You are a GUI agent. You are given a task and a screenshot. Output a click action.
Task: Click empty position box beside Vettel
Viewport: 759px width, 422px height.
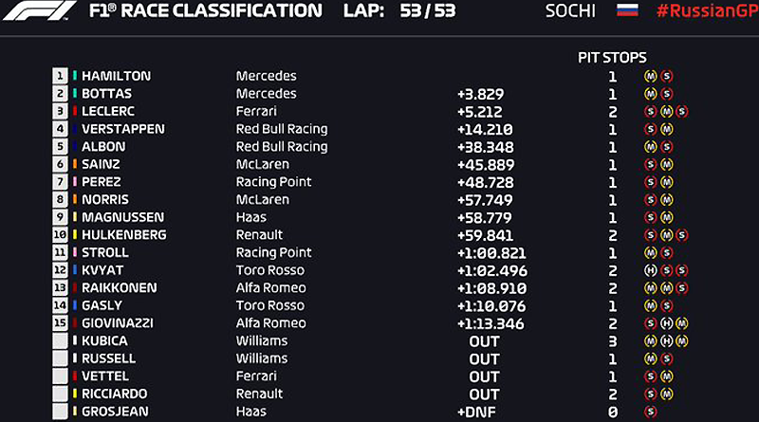tap(60, 376)
